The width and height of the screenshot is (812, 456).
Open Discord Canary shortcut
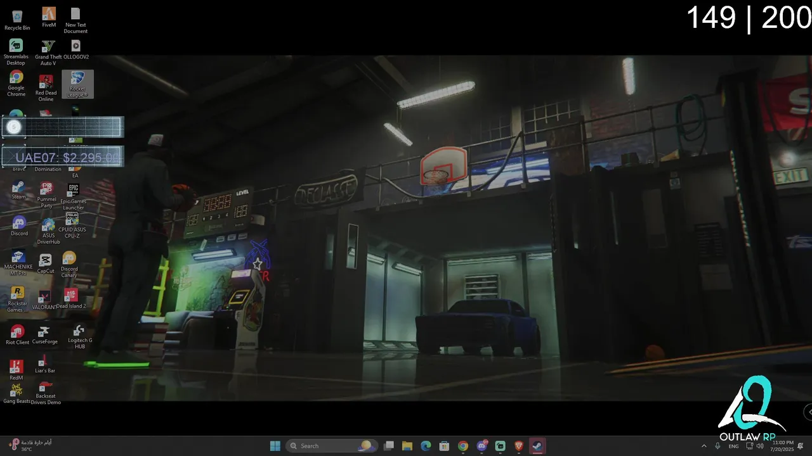(69, 264)
